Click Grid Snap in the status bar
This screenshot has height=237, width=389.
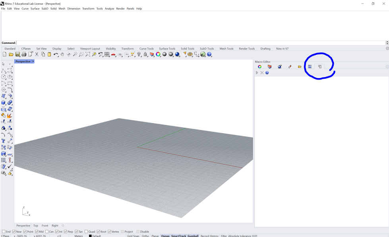[x=133, y=236]
